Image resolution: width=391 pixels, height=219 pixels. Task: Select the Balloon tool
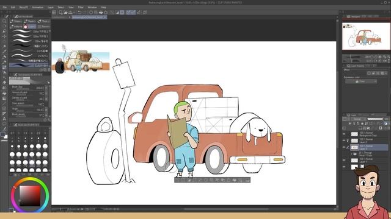(x=4, y=123)
